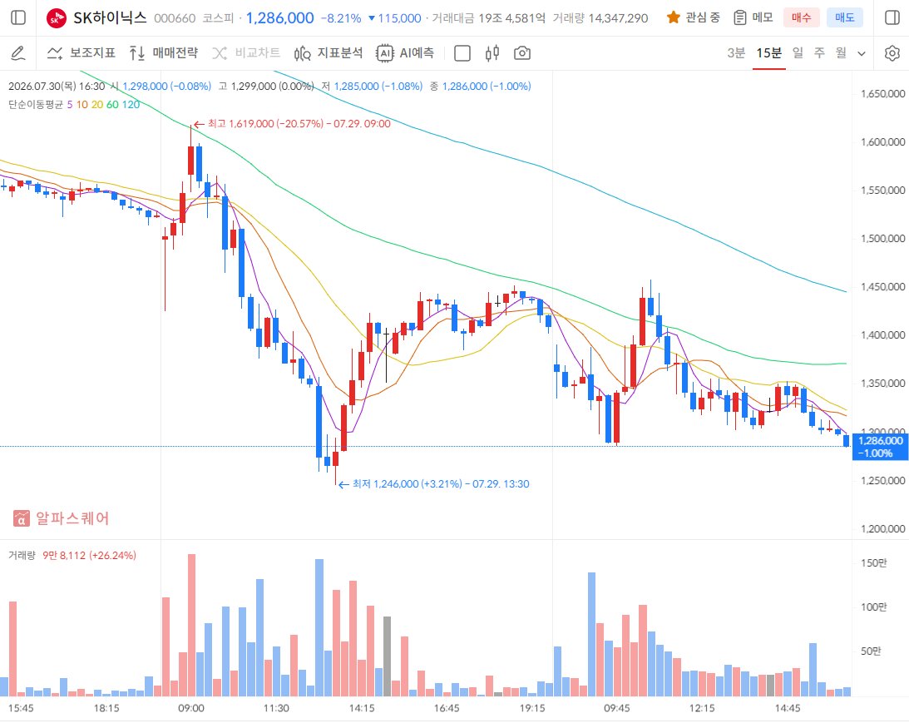909x723 pixels.
Task: Open 매매전략 trading strategy
Action: tap(164, 53)
